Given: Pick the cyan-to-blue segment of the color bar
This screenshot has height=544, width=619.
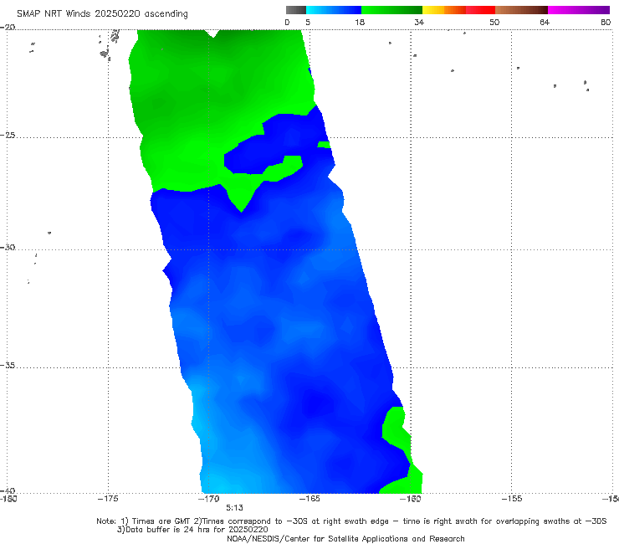Looking at the screenshot, I should (x=334, y=10).
